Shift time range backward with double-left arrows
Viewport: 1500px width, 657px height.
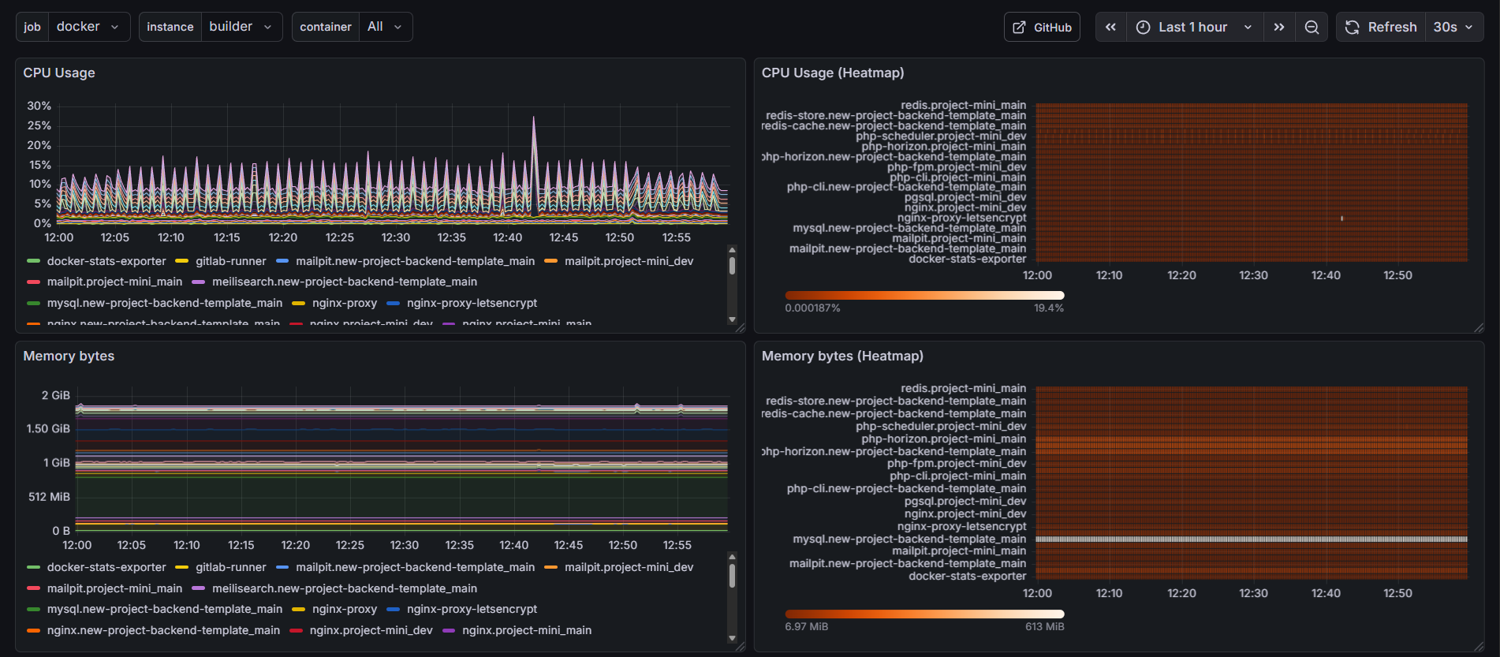tap(1110, 27)
